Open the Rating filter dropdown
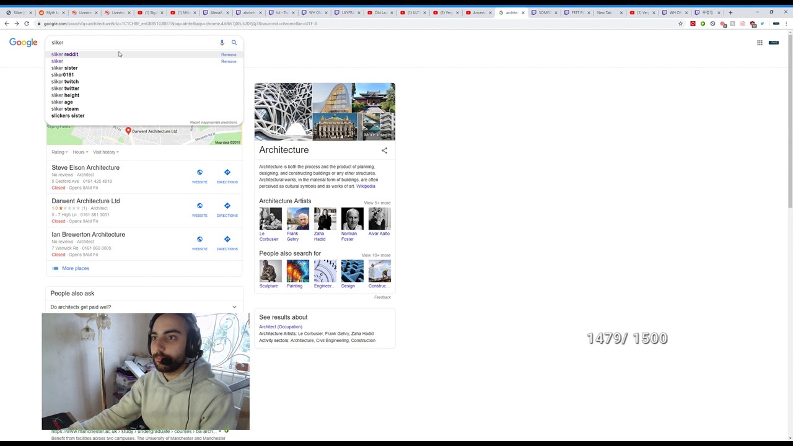Screen dimensions: 793x446 [59, 152]
